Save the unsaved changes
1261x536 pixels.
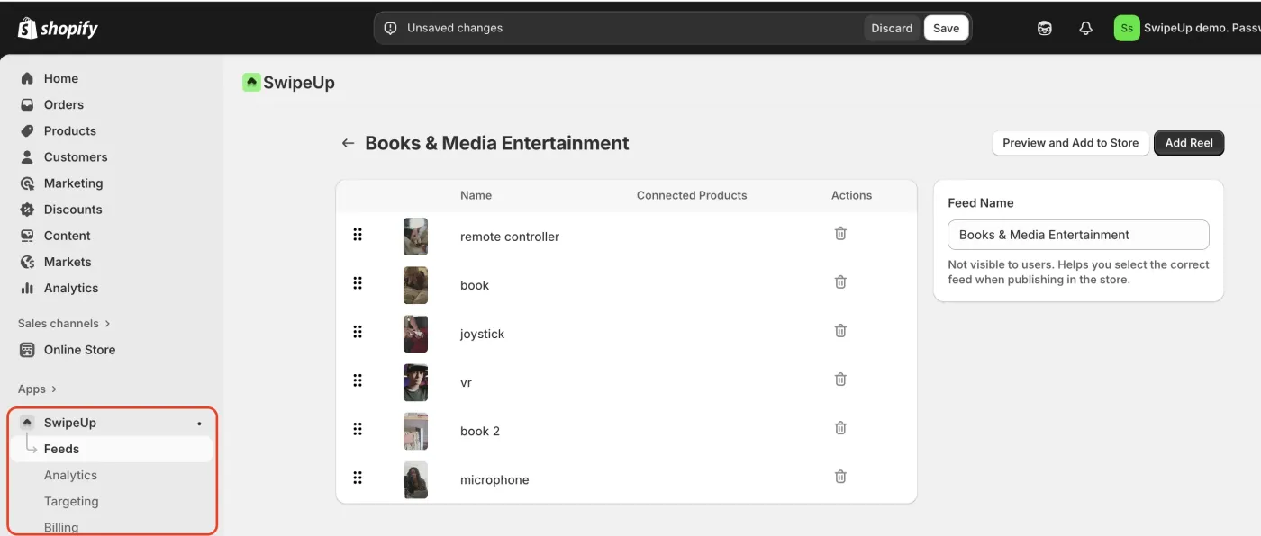coord(946,28)
